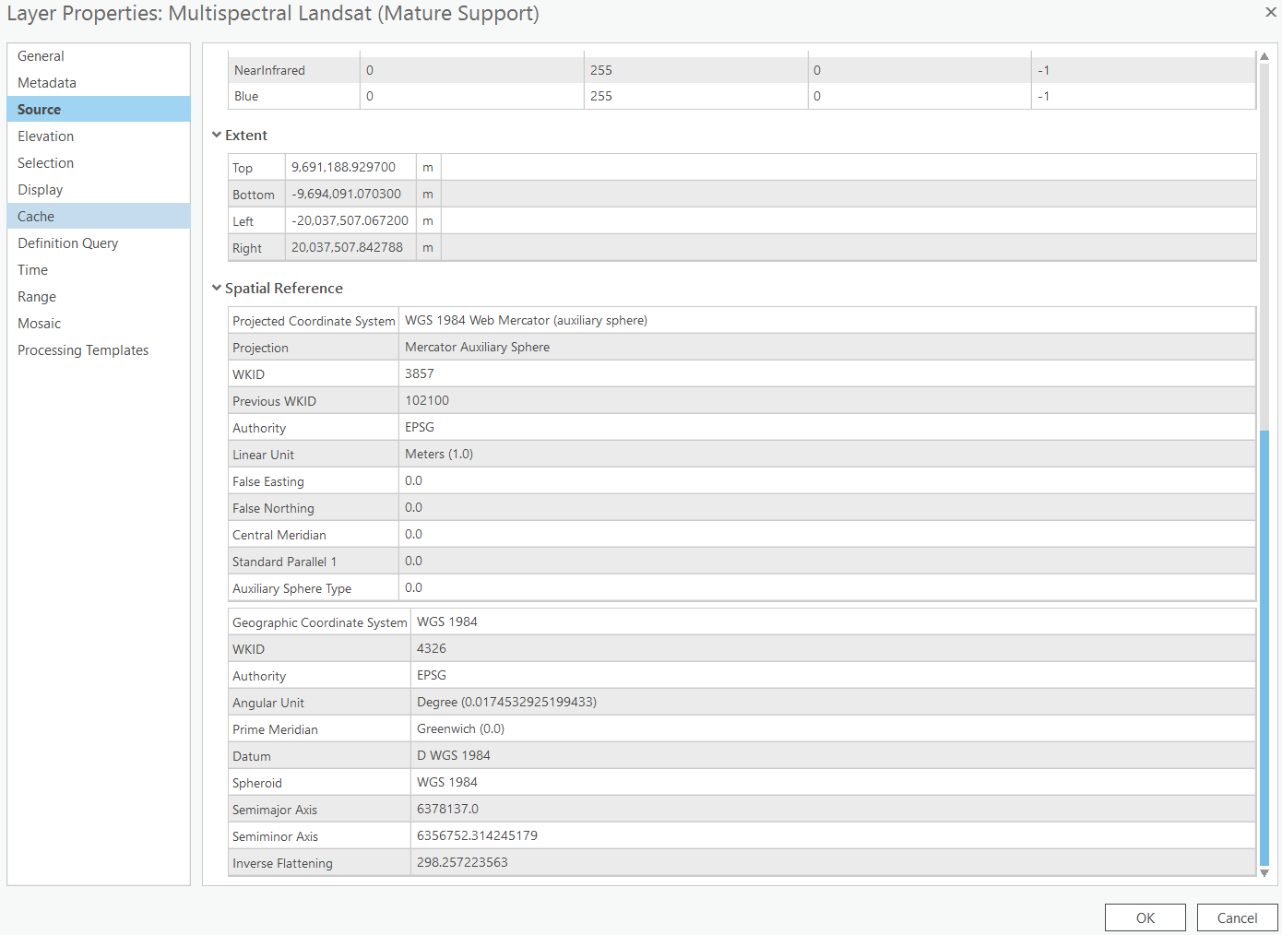
Task: Switch to the Metadata tab
Action: tap(47, 83)
